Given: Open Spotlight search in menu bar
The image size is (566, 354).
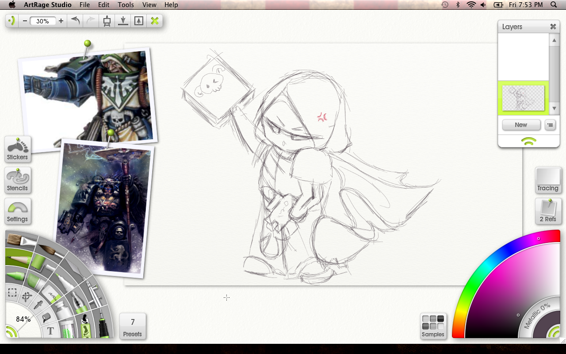Looking at the screenshot, I should point(554,5).
